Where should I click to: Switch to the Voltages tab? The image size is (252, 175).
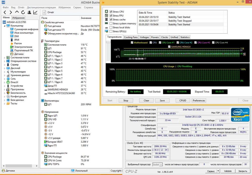pos(144,37)
